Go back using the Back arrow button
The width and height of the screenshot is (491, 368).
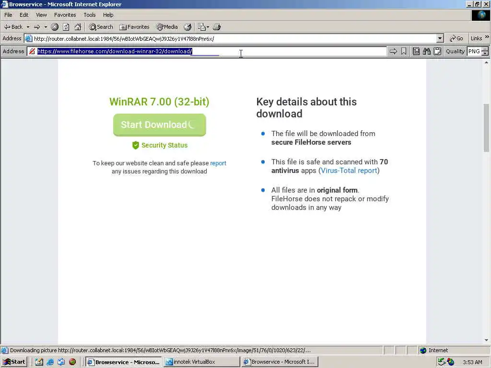(x=13, y=27)
